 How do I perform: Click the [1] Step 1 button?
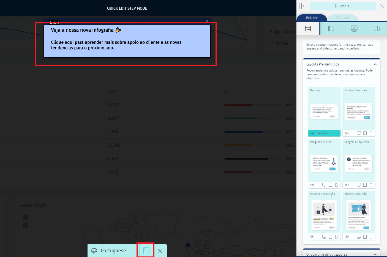click(342, 6)
